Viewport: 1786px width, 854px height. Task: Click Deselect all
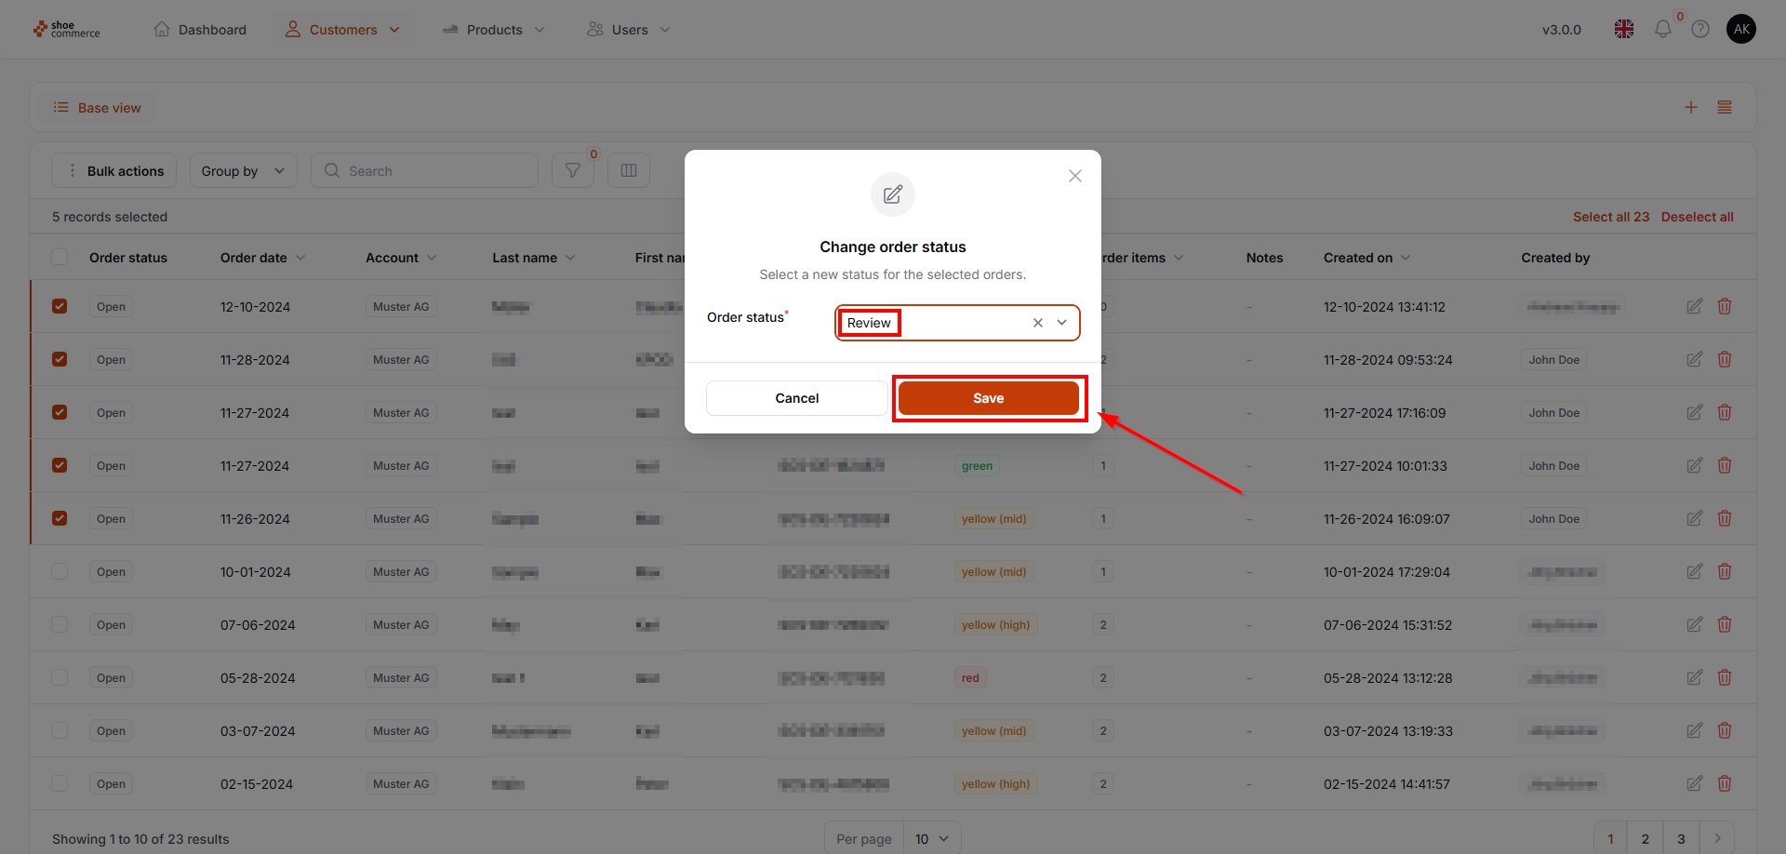pos(1698,217)
